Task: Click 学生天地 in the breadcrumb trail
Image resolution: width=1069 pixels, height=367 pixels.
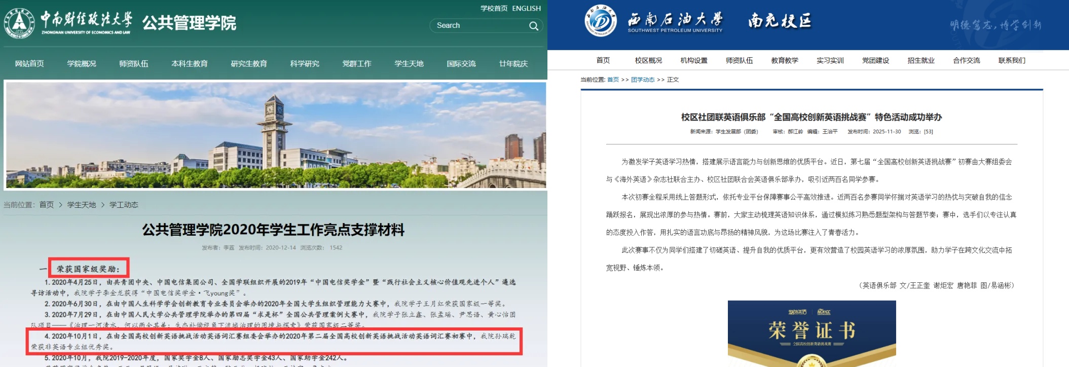Action: coord(82,205)
